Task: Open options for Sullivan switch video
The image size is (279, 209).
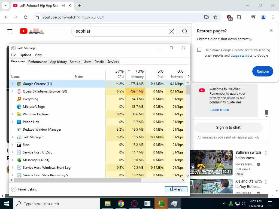Action: click(x=266, y=153)
